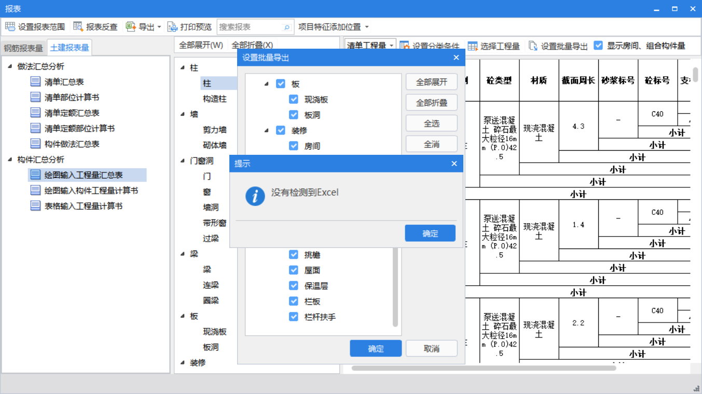Uncheck the 装修 checkbox in the export dialog
Image resolution: width=702 pixels, height=394 pixels.
coord(281,130)
